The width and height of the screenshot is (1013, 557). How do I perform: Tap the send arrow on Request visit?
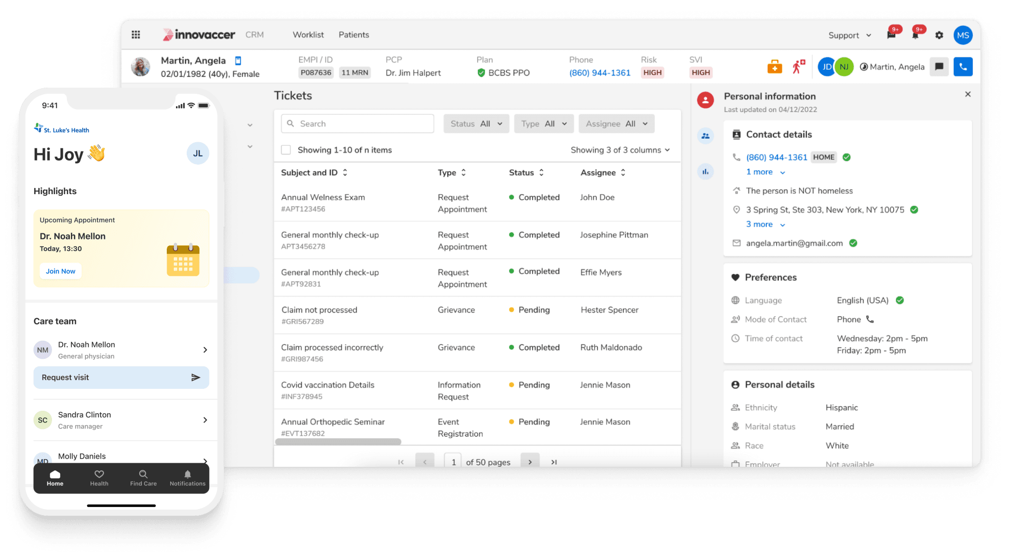pos(195,378)
